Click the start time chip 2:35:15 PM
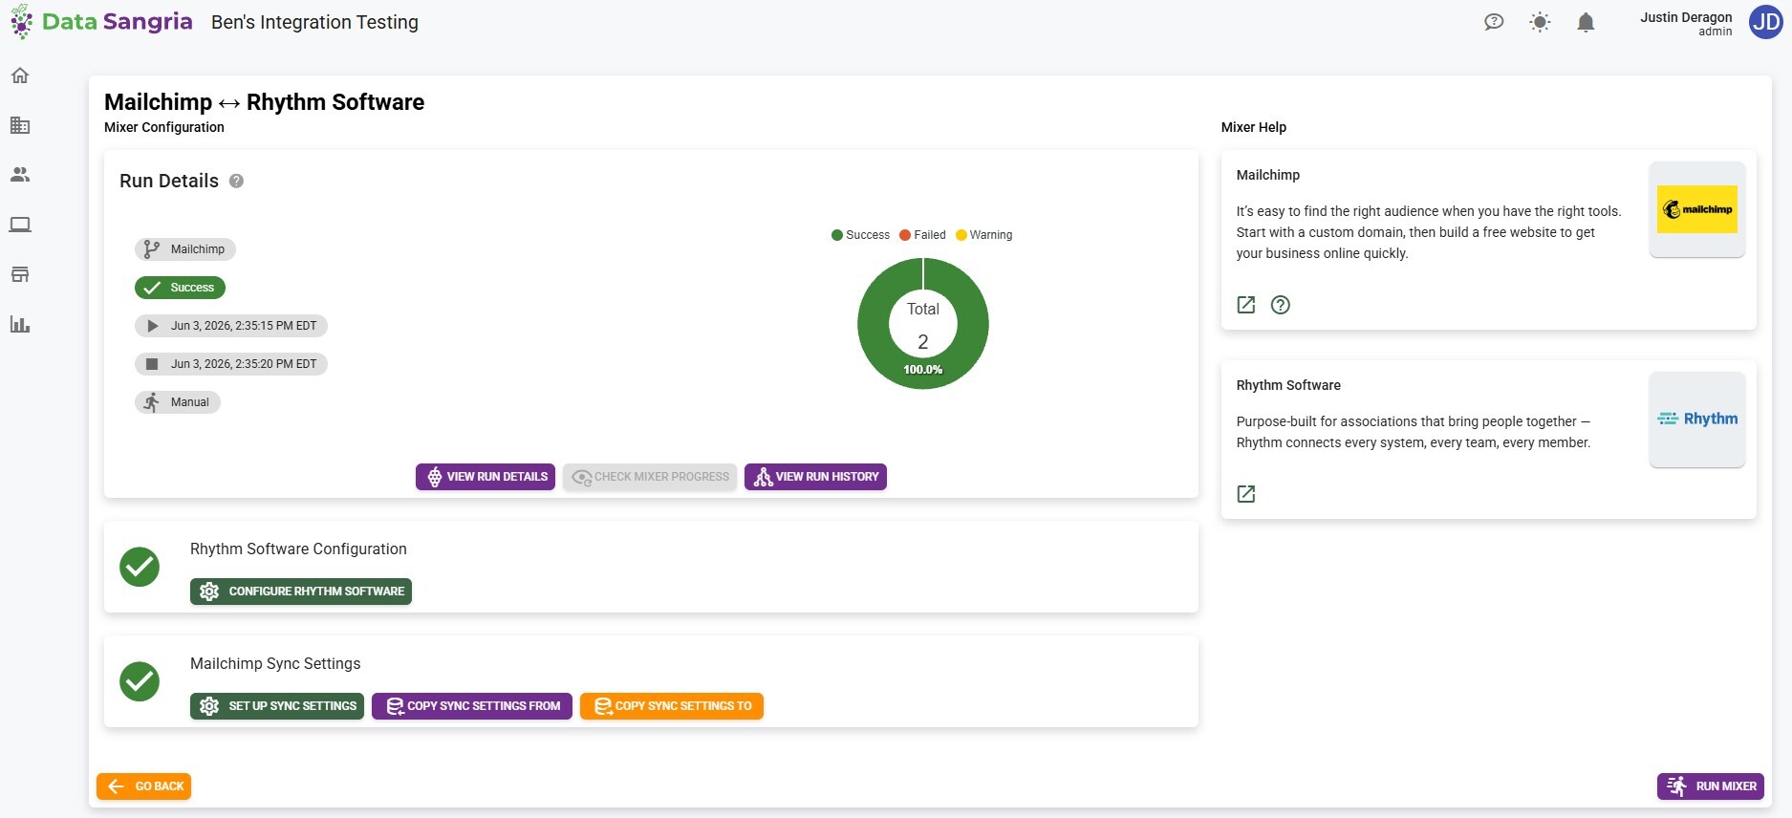The height and width of the screenshot is (818, 1792). [x=231, y=326]
